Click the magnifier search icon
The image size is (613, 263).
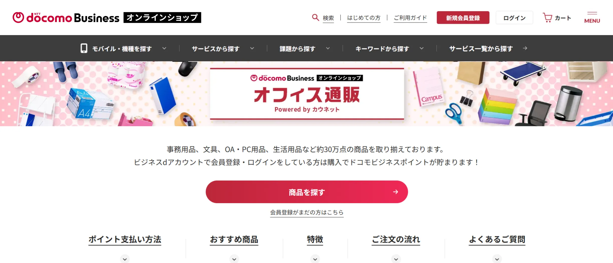(x=315, y=18)
